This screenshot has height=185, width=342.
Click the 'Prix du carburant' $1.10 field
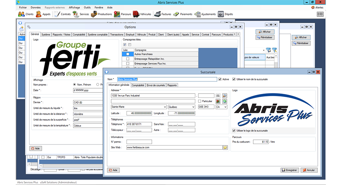coord(261,142)
